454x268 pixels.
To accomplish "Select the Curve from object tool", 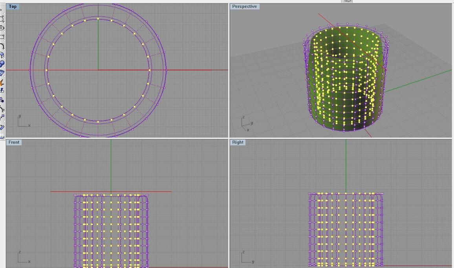I will point(2,109).
